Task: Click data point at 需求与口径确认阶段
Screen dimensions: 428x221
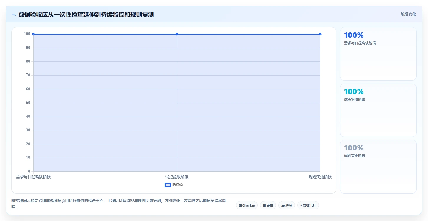Action: [33, 34]
